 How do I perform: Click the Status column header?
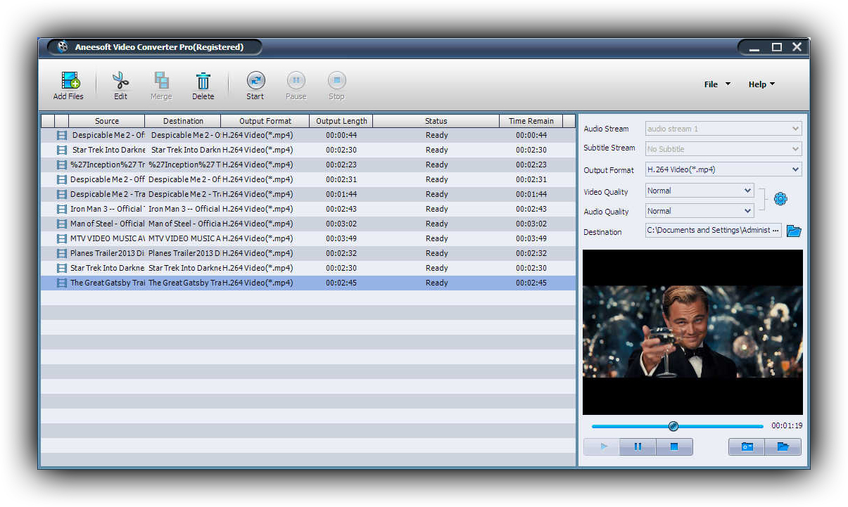click(436, 121)
